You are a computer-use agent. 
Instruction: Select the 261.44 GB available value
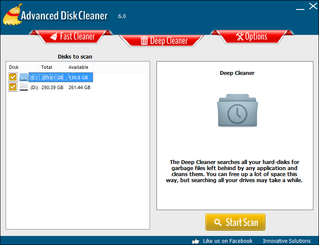[79, 87]
